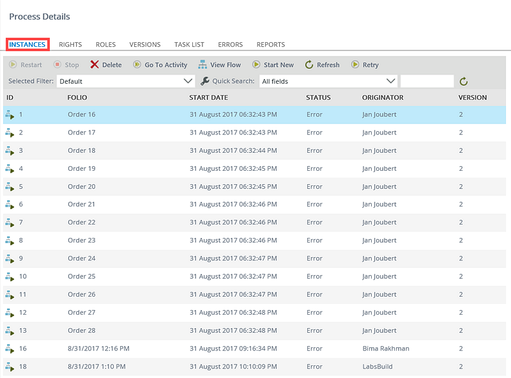
Task: Sort by the Version column header
Action: [x=473, y=98]
